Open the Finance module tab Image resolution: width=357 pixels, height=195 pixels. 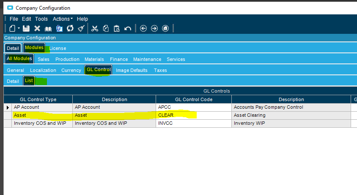pyautogui.click(x=119, y=59)
